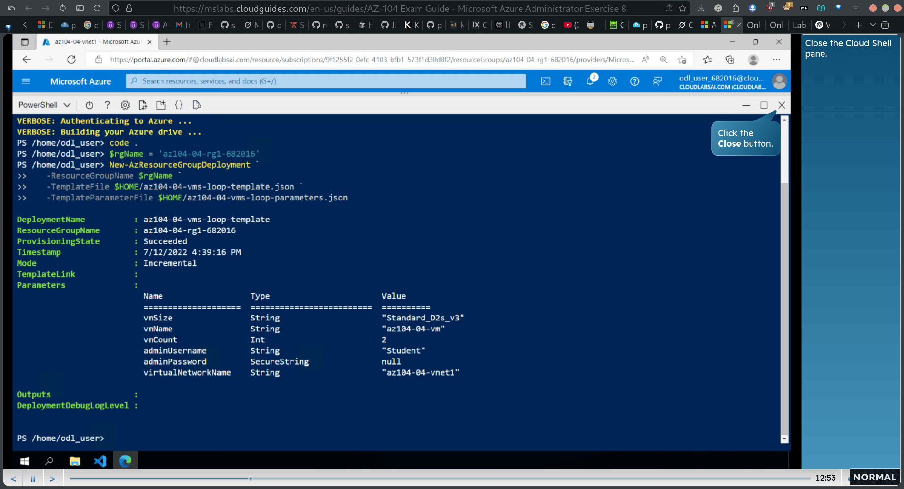Expand outer browser tab list chevron
The height and width of the screenshot is (489, 904).
click(x=873, y=25)
